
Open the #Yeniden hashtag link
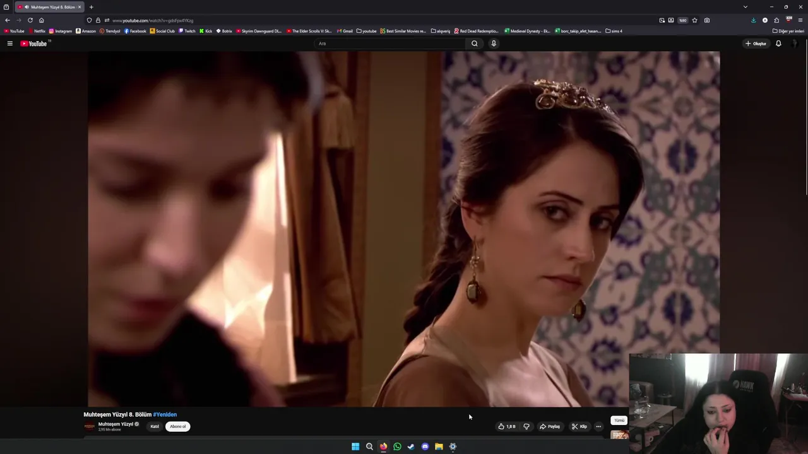coord(165,414)
